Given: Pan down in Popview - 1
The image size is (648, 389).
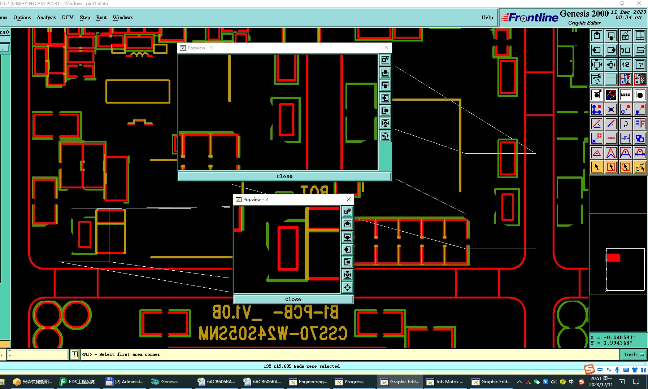Looking at the screenshot, I should (x=385, y=85).
